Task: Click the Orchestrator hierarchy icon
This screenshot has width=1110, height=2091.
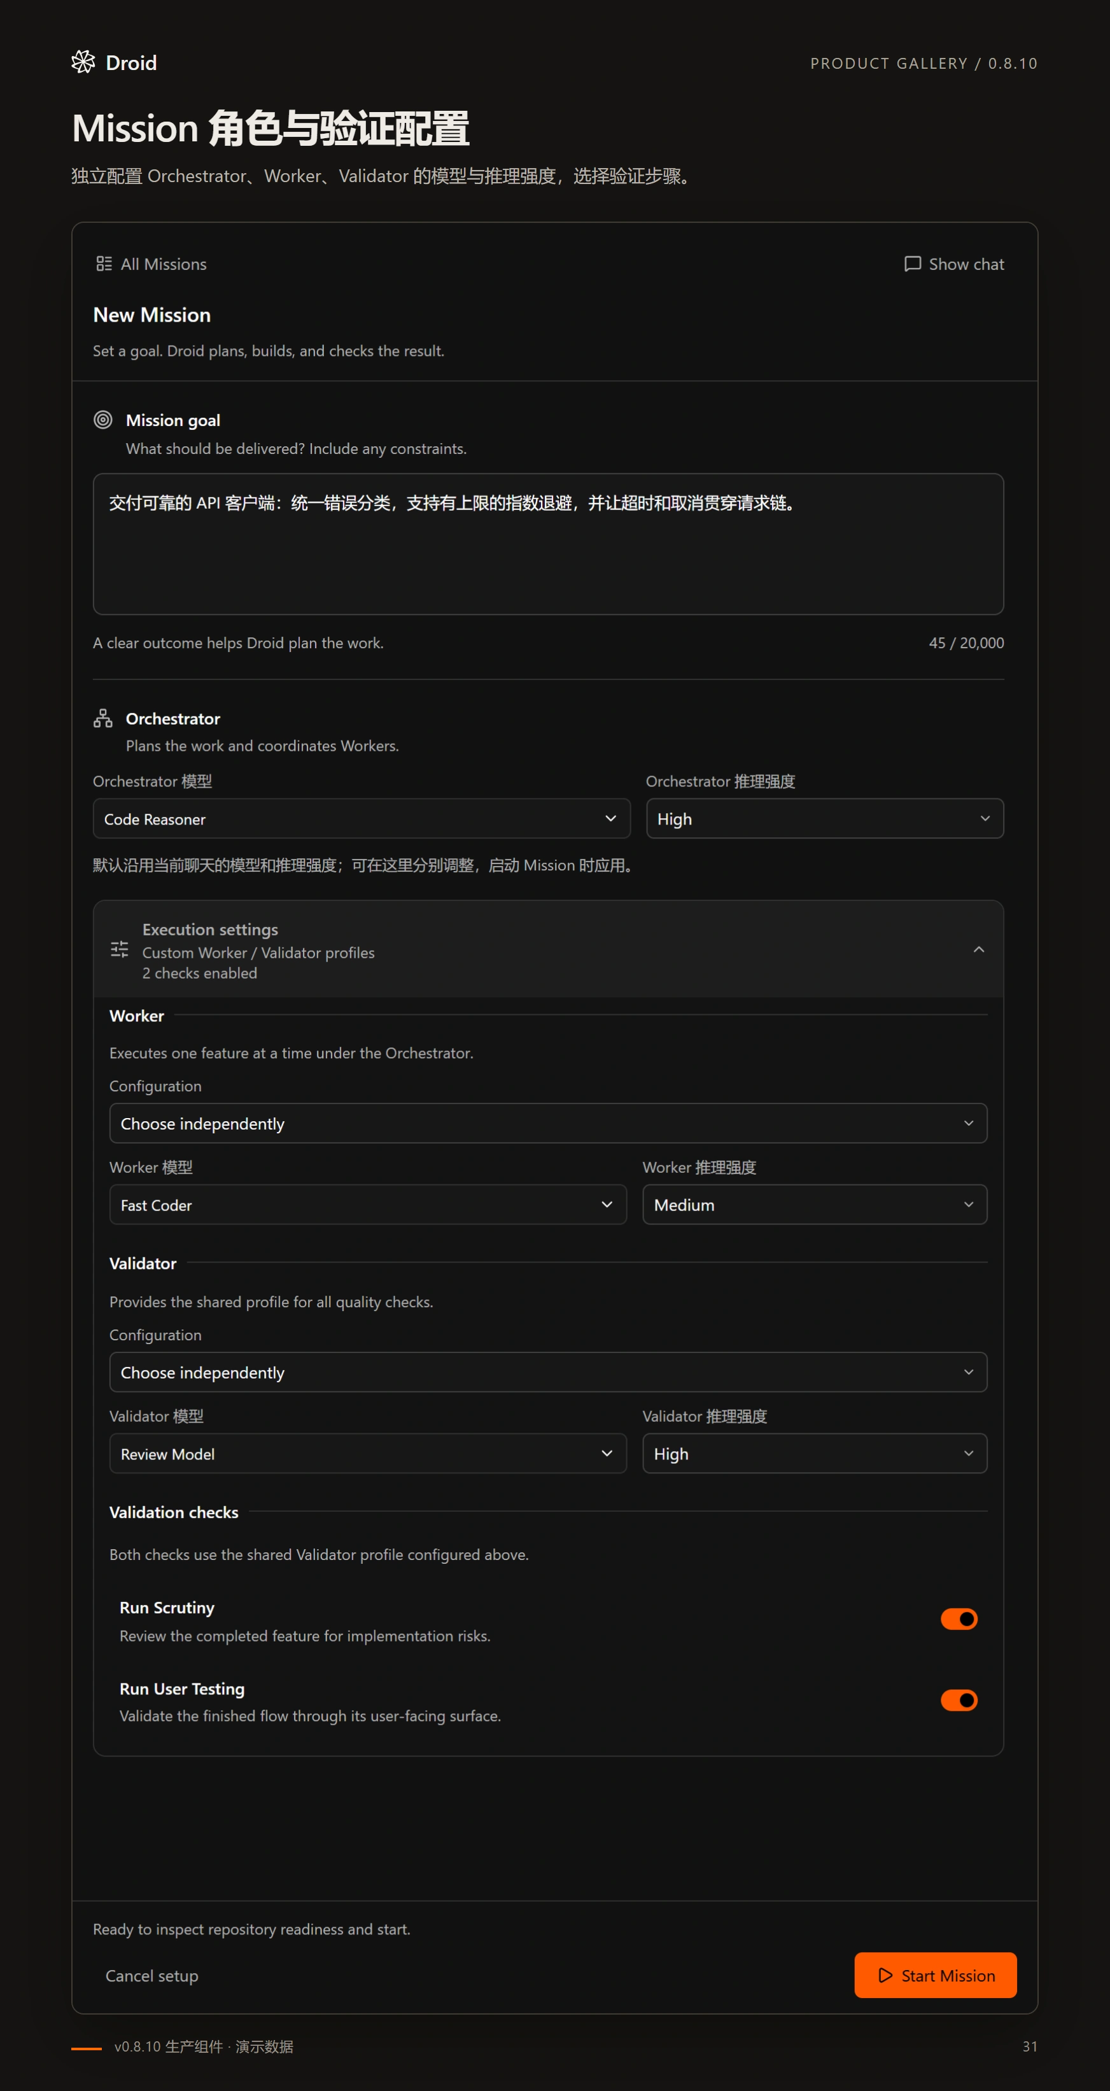Action: pyautogui.click(x=103, y=718)
